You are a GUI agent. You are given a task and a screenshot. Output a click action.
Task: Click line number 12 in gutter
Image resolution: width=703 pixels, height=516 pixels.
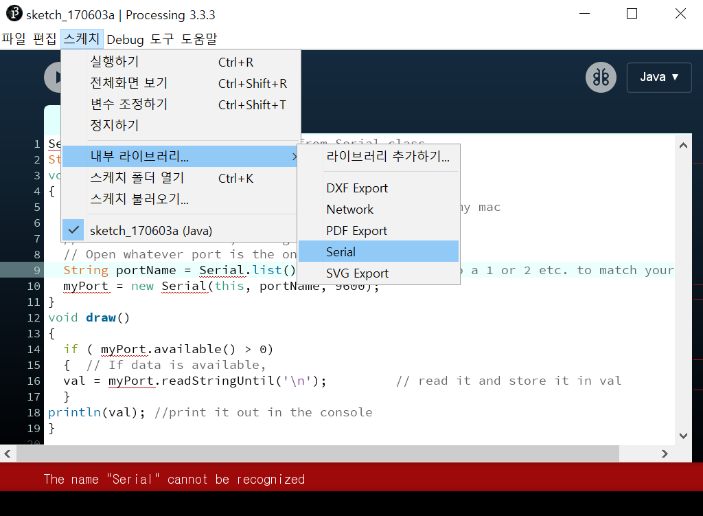pos(34,318)
